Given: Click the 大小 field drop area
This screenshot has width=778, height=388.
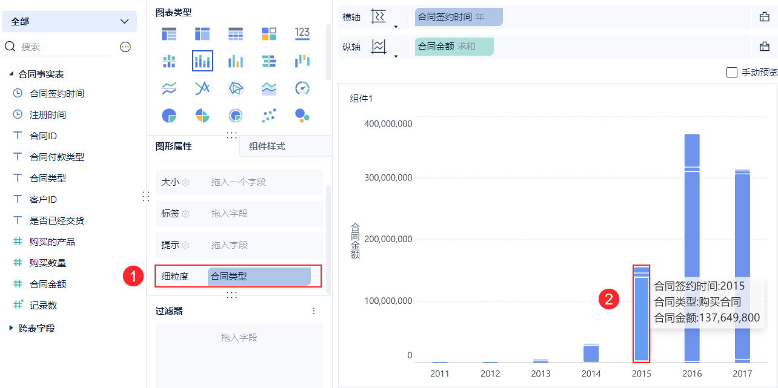Looking at the screenshot, I should (264, 182).
